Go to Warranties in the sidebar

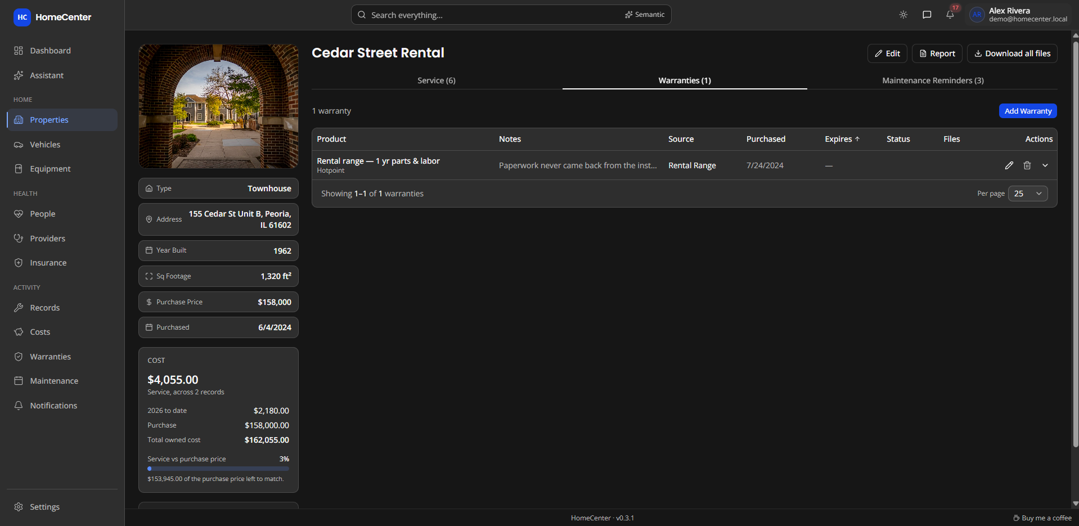[62, 357]
